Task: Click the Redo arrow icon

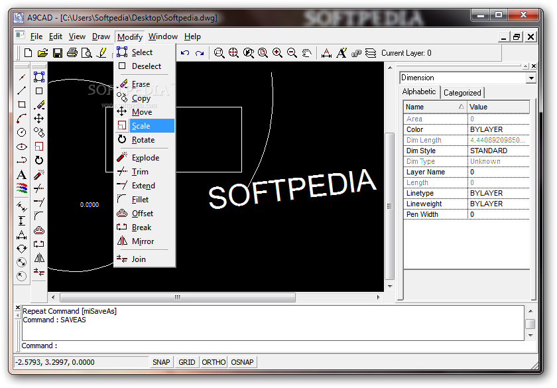Action: (200, 53)
